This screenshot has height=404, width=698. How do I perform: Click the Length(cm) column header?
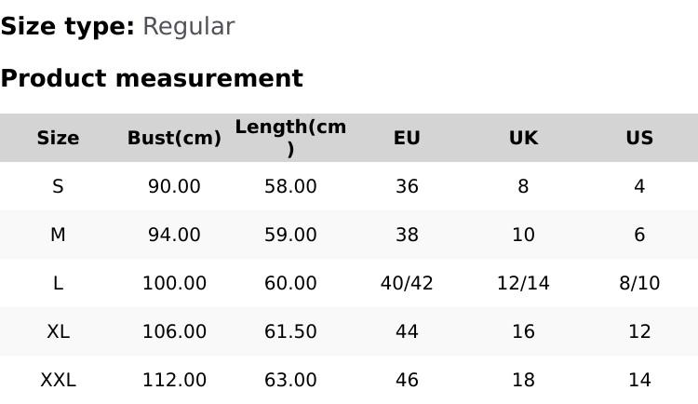tap(290, 138)
